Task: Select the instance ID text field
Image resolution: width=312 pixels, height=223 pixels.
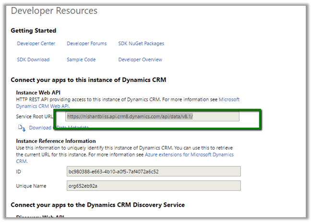Action: click(153, 171)
